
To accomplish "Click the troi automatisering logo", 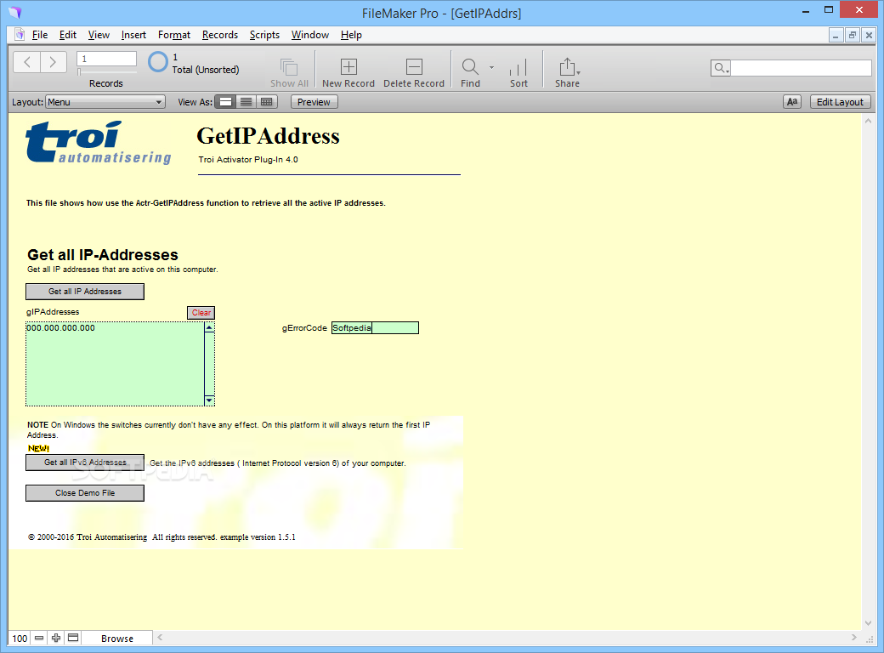I will coord(99,143).
